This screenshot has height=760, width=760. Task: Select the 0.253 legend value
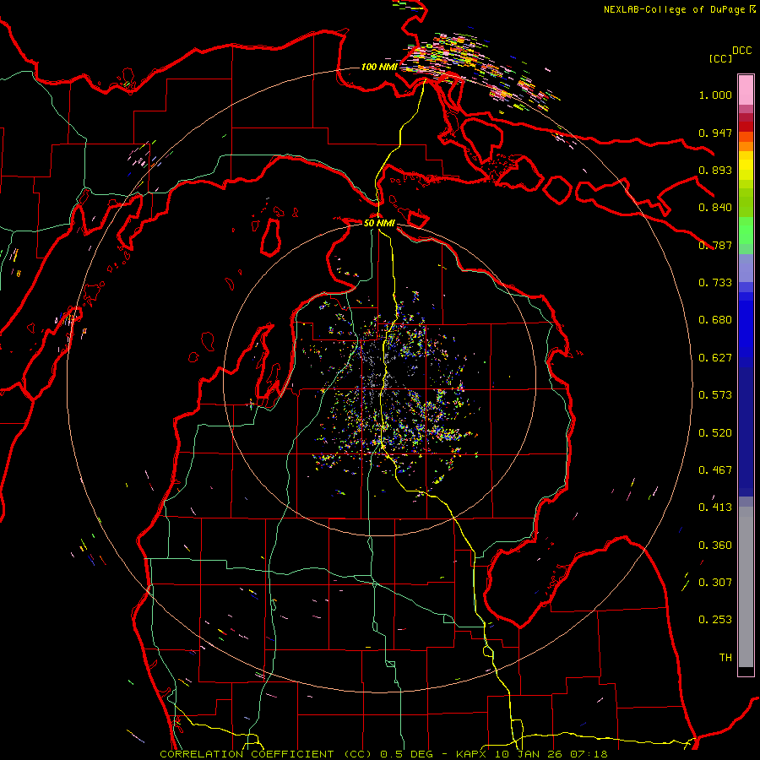715,620
